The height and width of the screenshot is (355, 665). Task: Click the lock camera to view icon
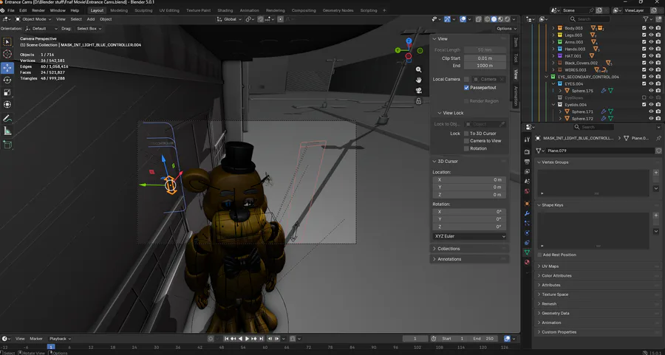click(x=419, y=101)
